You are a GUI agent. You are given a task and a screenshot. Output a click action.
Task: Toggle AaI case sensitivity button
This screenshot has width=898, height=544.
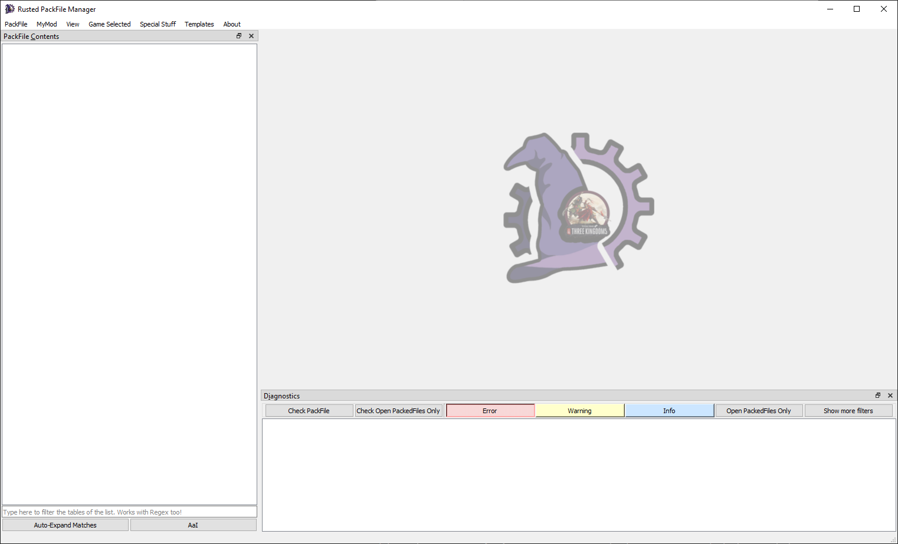pos(193,525)
